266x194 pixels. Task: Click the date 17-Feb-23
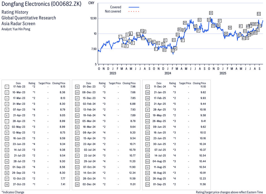19,86
